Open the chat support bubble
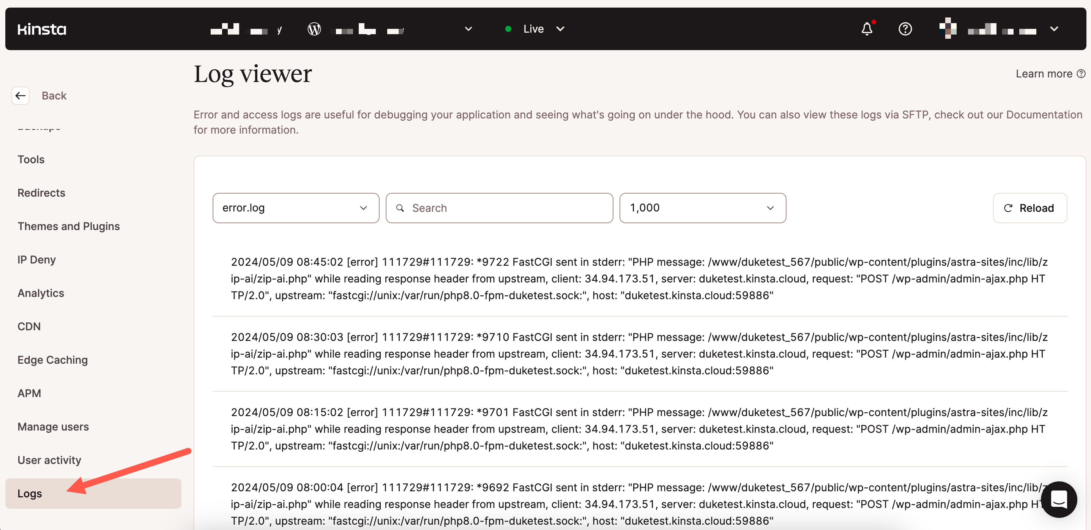1091x530 pixels. click(1058, 499)
